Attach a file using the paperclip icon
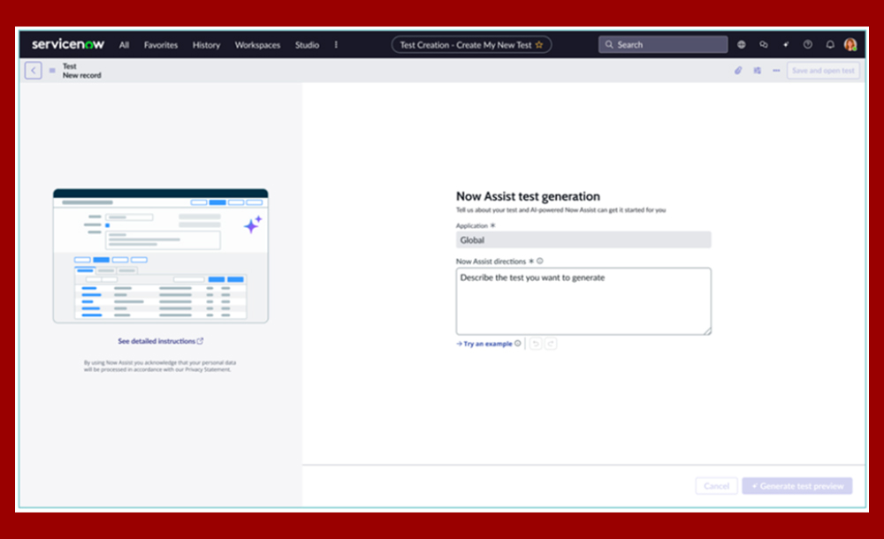 click(739, 71)
